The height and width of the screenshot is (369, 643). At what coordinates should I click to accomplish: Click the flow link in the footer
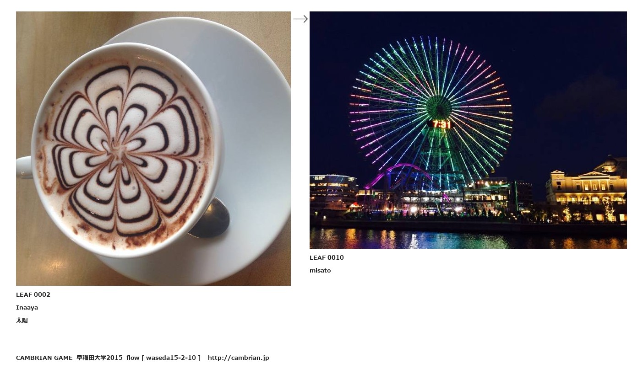click(133, 358)
